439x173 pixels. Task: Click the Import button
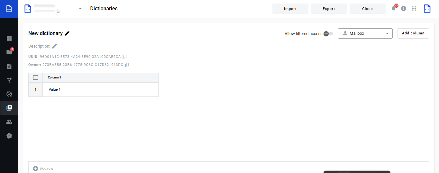coord(290,9)
